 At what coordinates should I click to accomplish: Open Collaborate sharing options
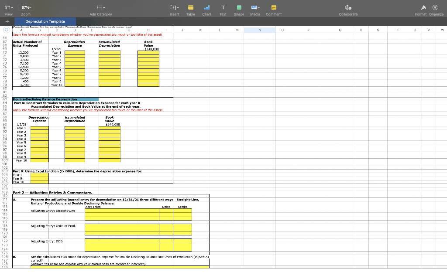pos(348,7)
